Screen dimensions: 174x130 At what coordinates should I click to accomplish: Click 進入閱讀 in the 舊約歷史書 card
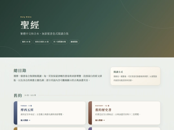pos(100,120)
